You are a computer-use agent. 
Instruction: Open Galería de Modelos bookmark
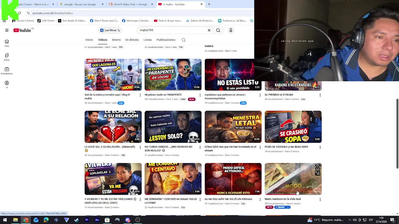pos(200,21)
